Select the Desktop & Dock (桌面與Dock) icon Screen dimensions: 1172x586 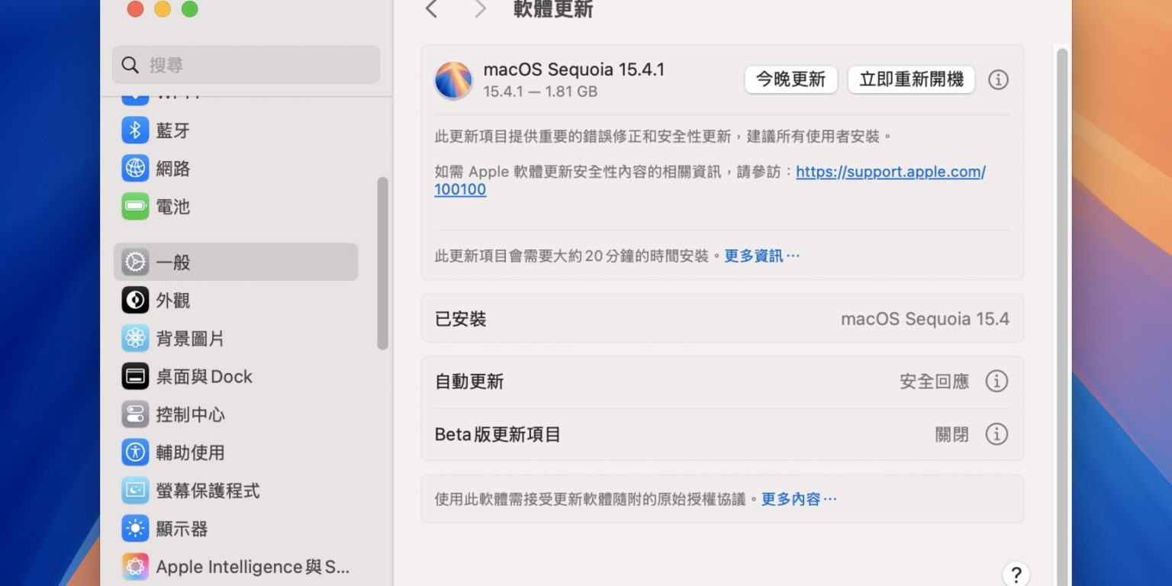[x=135, y=377]
